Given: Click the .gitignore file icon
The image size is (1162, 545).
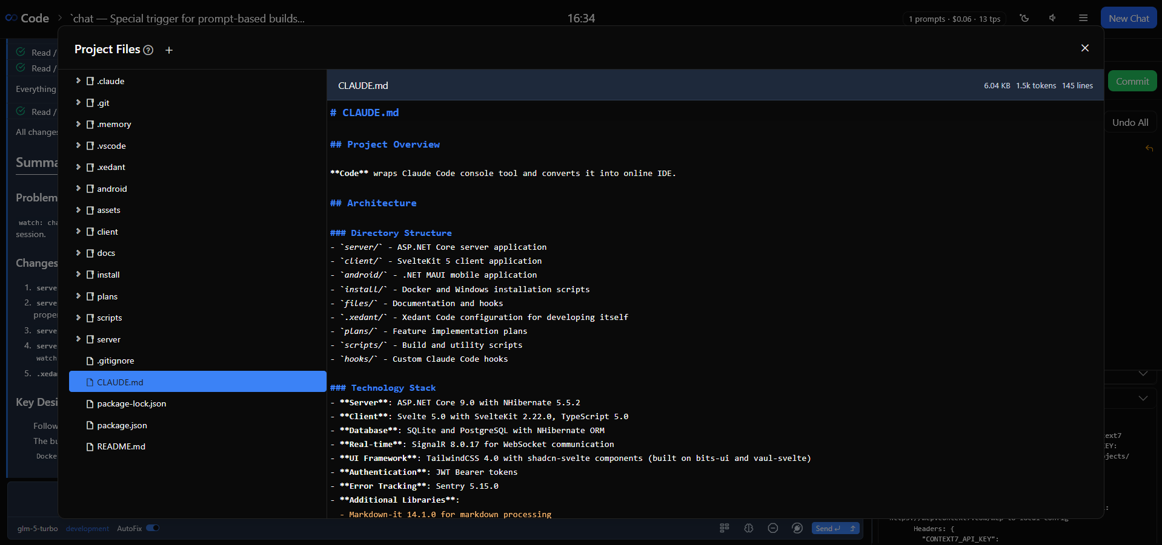Looking at the screenshot, I should 90,361.
